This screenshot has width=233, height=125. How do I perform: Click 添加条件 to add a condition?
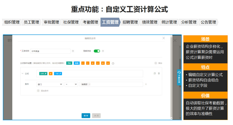(43, 91)
